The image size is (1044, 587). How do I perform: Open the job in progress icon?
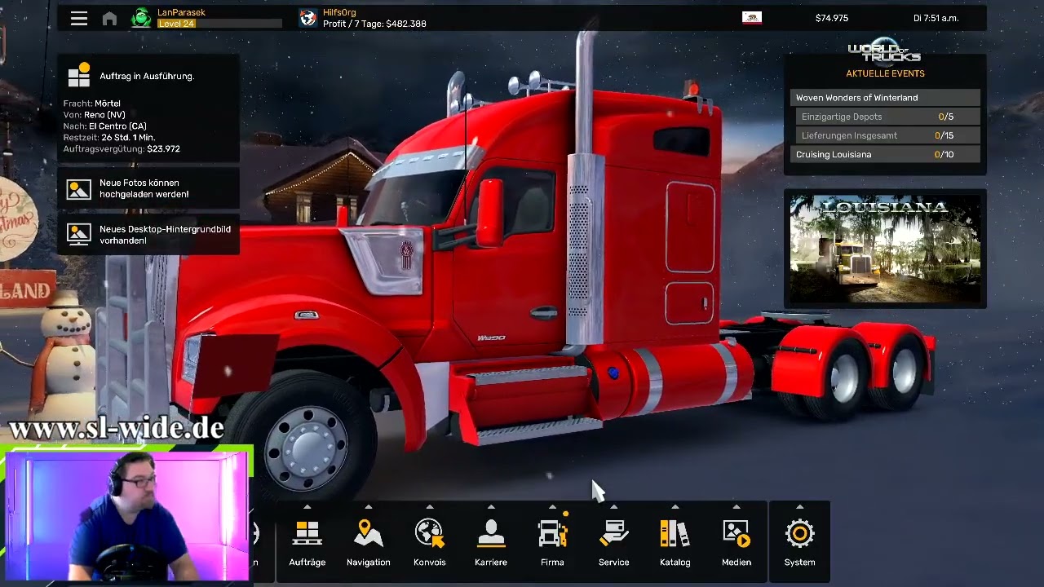[x=79, y=75]
